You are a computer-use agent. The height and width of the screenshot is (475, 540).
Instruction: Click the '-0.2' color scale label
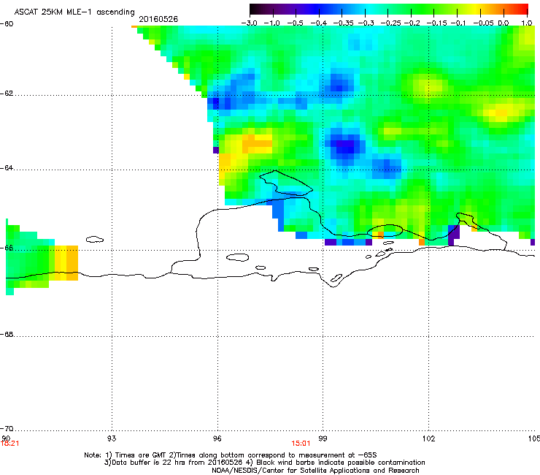[412, 23]
